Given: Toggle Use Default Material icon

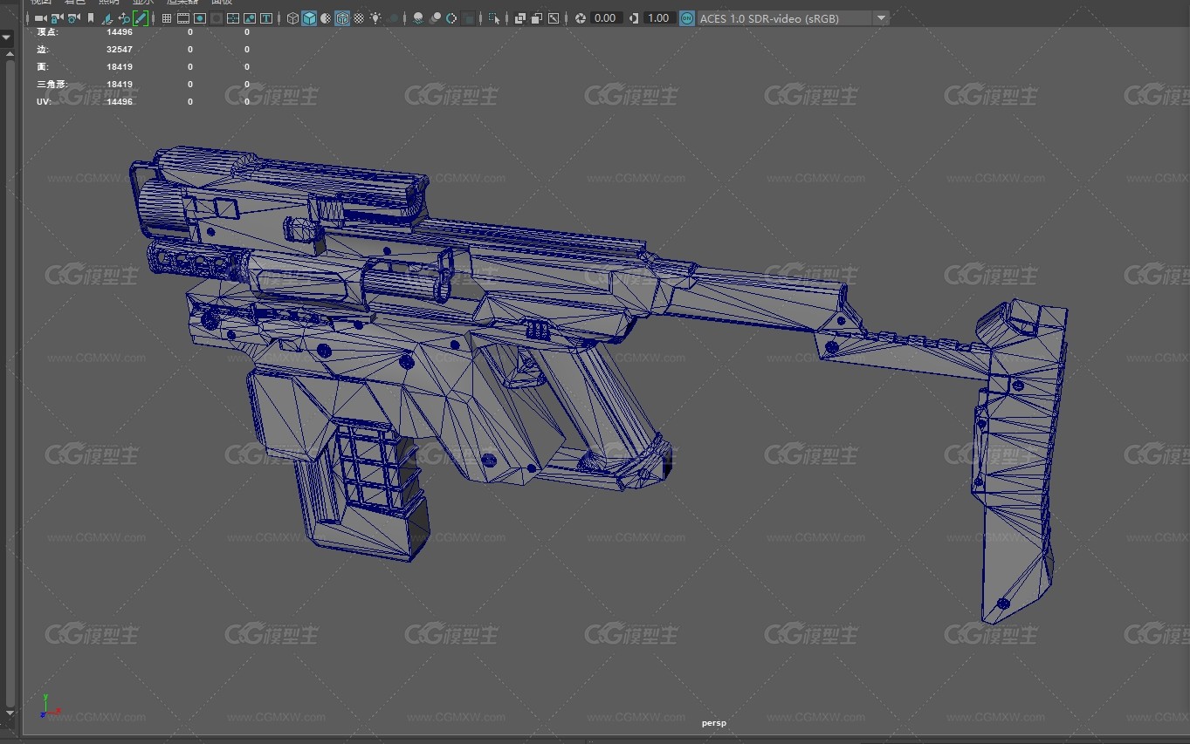Looking at the screenshot, I should [x=326, y=18].
